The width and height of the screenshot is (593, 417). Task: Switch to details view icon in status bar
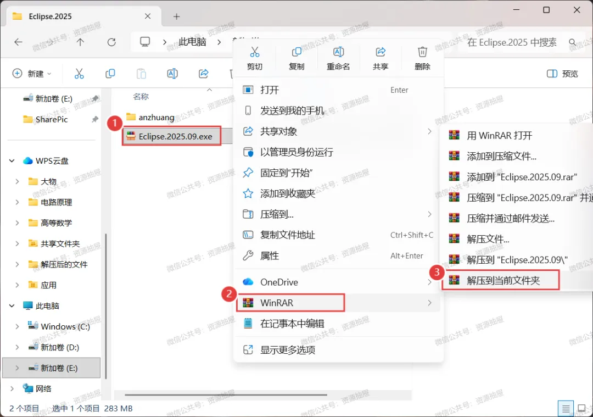(566, 409)
